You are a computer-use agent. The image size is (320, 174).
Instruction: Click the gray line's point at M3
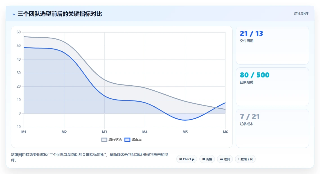coord(105,80)
